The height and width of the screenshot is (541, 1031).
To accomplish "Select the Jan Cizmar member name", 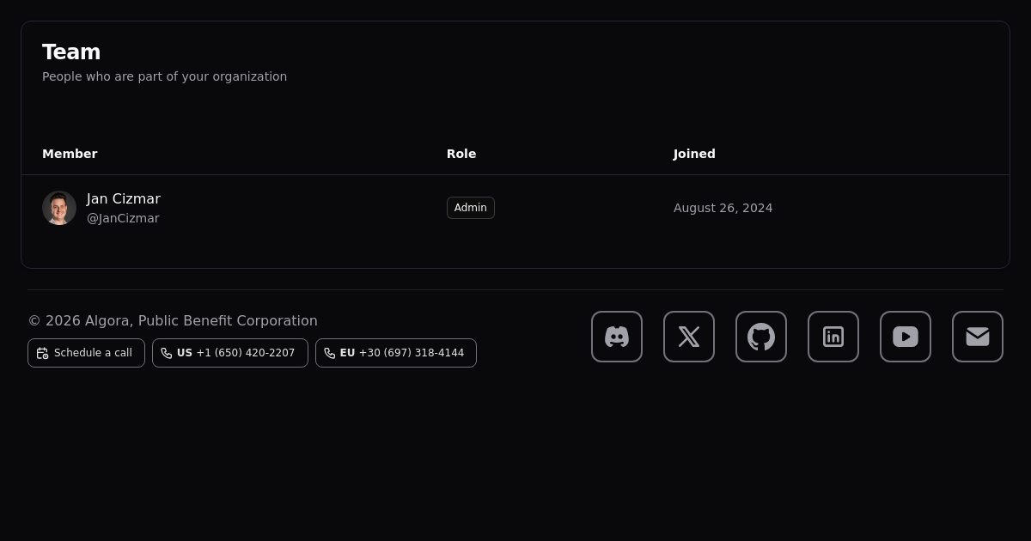I will [x=124, y=199].
